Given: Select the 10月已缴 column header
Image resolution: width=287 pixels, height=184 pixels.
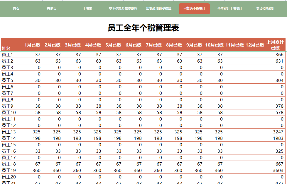Looking at the screenshot, I should point(214,45).
